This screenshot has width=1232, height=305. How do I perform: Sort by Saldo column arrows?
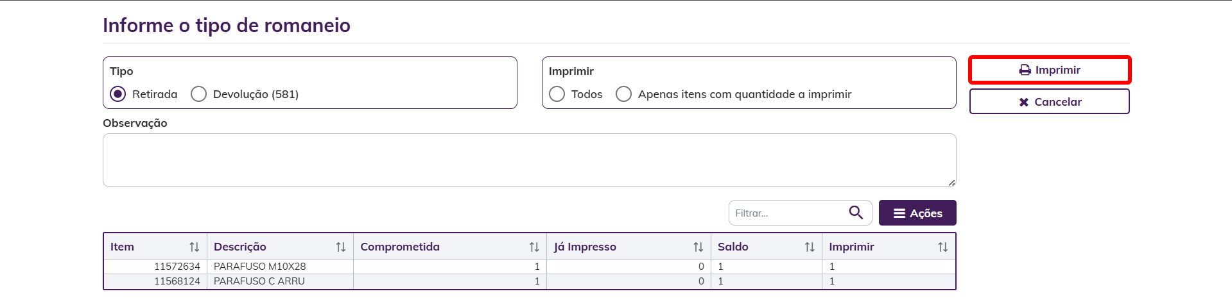click(x=809, y=247)
